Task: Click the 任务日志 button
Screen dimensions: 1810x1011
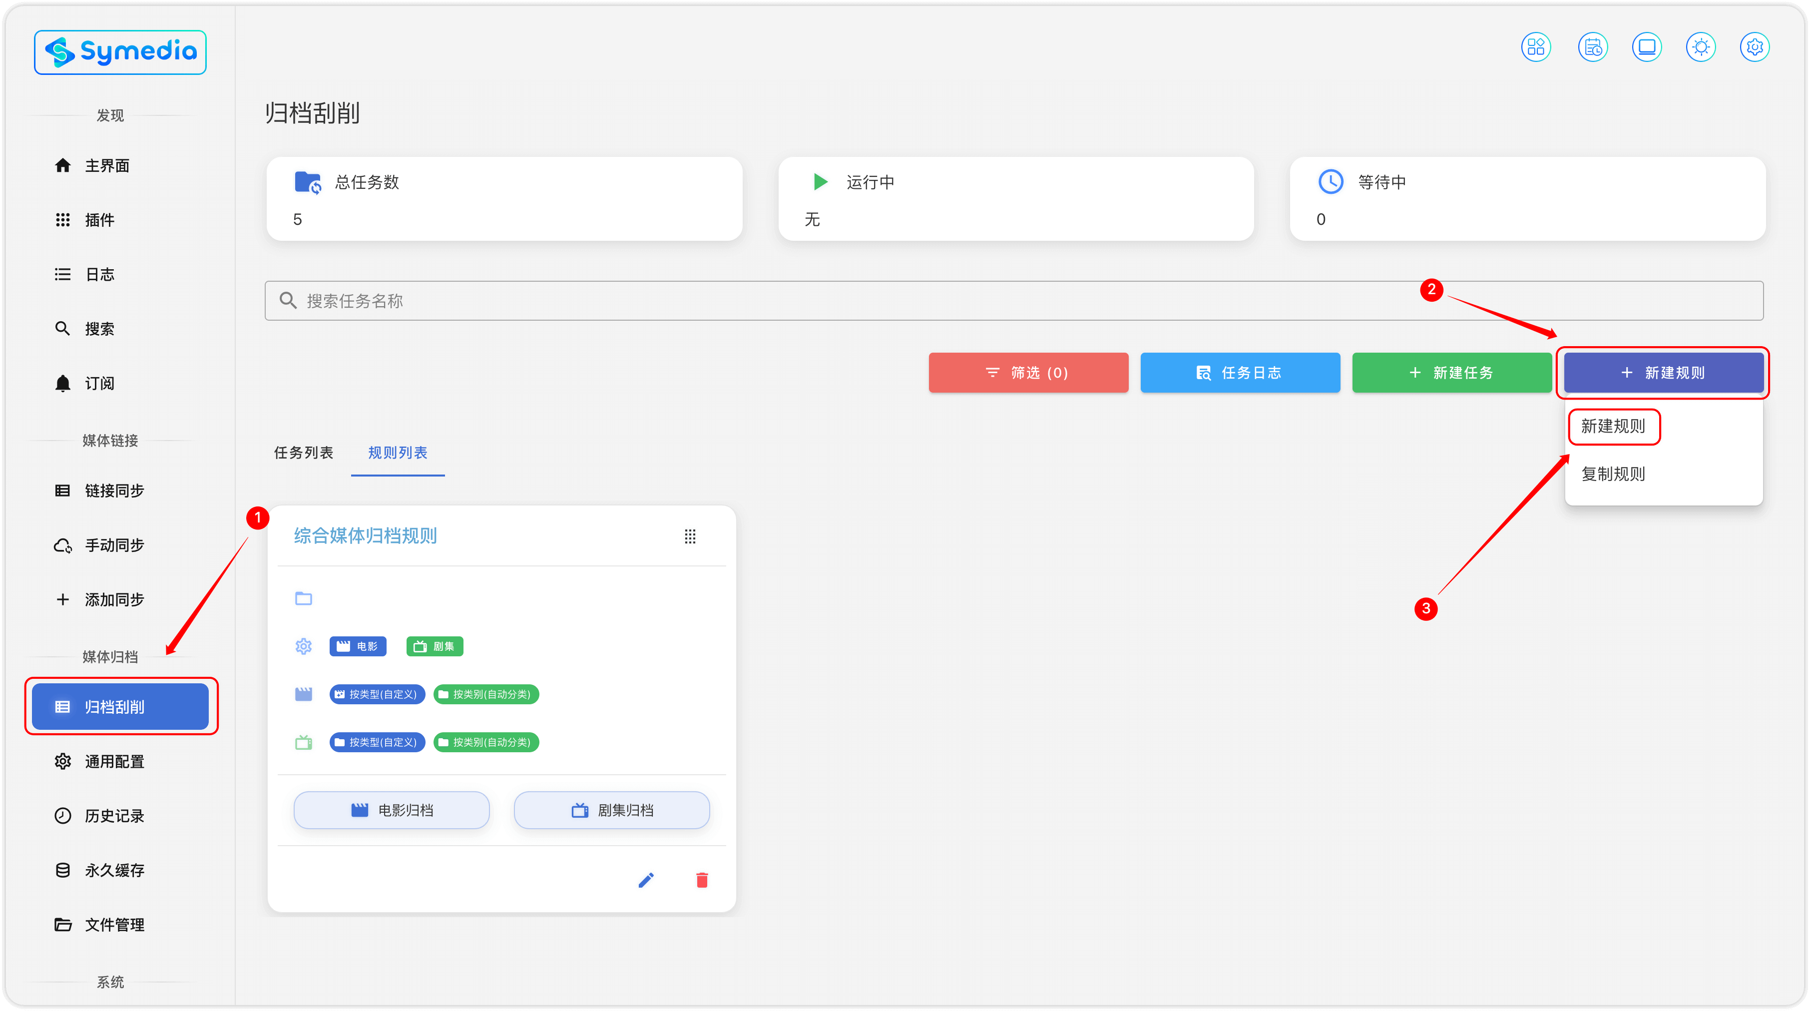Action: [1240, 372]
